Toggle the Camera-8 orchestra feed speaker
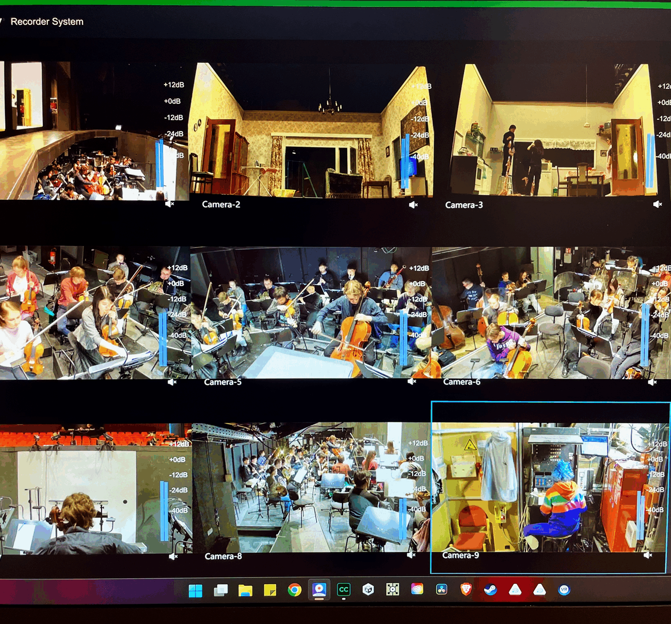The image size is (671, 624). coord(411,555)
